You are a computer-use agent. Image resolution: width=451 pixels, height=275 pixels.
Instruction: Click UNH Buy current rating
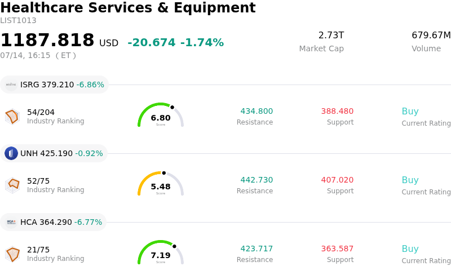click(x=410, y=180)
